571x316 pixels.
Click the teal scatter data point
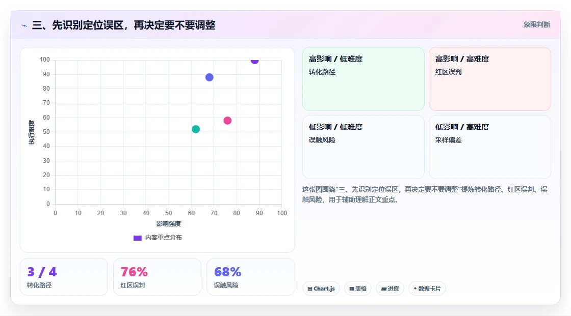coord(196,129)
